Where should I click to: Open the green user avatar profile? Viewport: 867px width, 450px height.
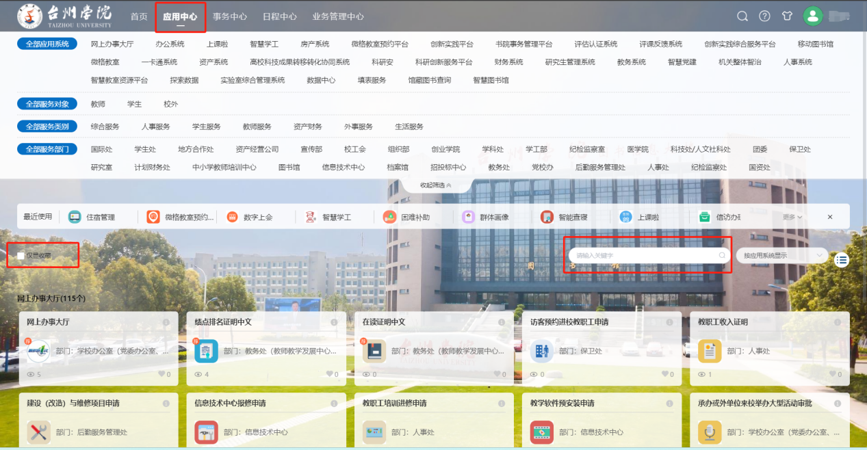(812, 16)
